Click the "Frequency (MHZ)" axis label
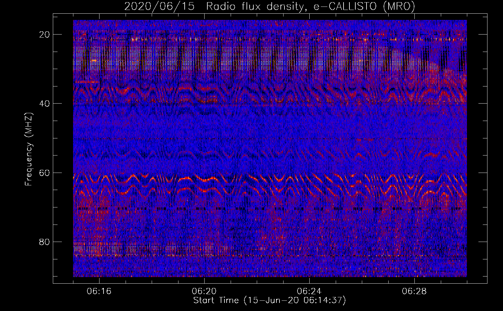The image size is (503, 311). tap(29, 149)
